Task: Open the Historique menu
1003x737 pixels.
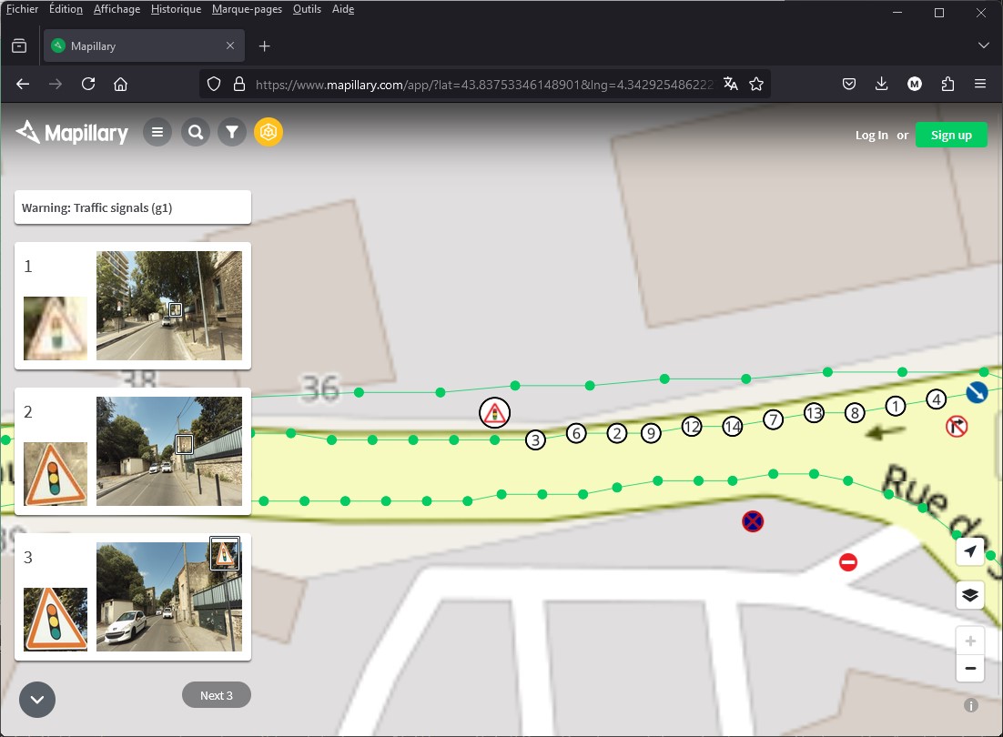Action: click(176, 9)
